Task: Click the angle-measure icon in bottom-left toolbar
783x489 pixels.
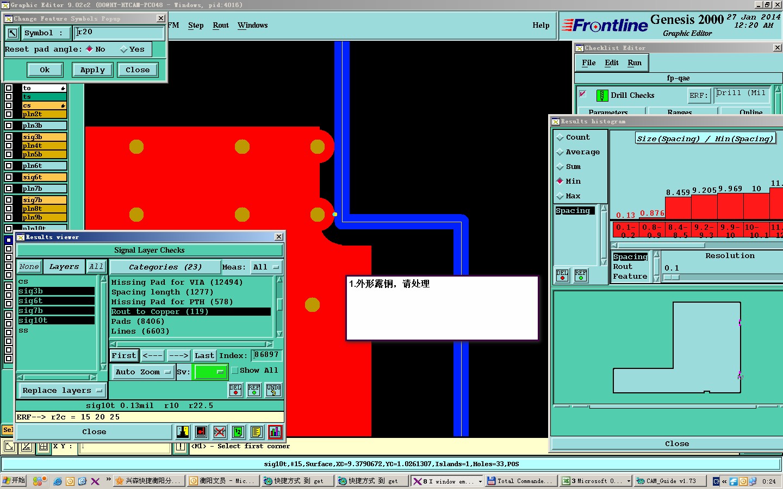Action: pos(27,447)
